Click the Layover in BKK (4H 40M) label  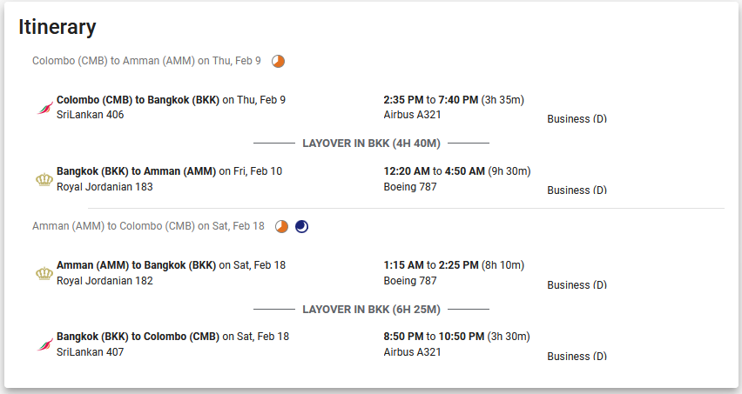372,144
